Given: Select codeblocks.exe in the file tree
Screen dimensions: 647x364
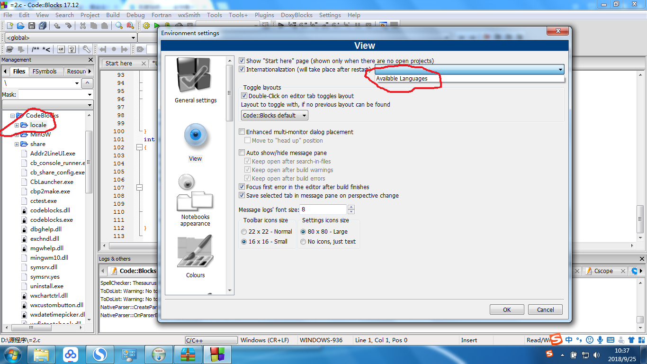Looking at the screenshot, I should pos(52,220).
